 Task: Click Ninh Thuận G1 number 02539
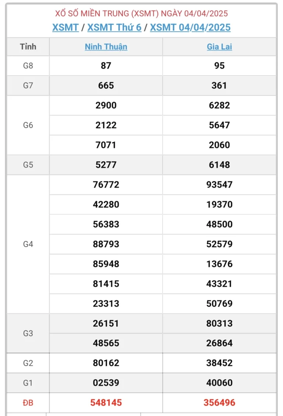(106, 383)
